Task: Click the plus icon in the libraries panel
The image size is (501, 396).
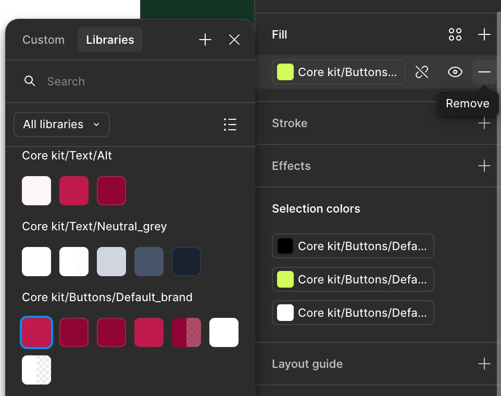Action: [205, 40]
